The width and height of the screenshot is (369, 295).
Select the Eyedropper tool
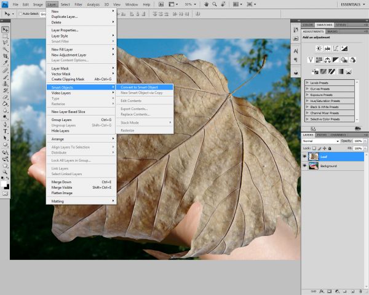tap(5, 63)
